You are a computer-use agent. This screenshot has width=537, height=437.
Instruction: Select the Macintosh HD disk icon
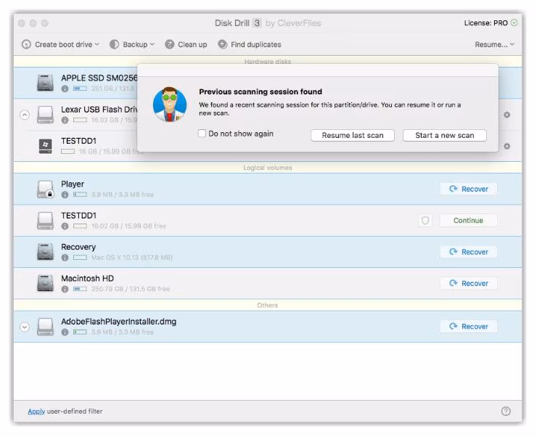(x=45, y=283)
